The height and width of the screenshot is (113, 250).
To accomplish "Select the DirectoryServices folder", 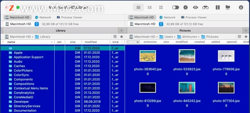I will coord(63,106).
